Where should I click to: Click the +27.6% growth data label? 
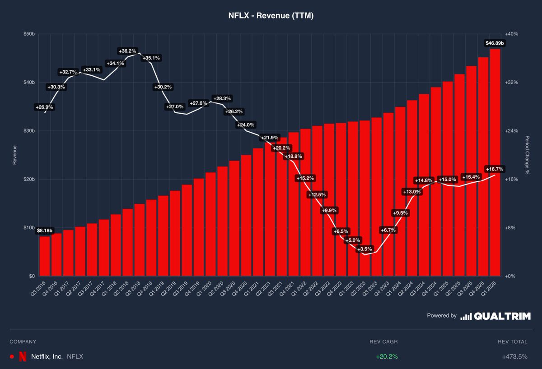tap(198, 103)
